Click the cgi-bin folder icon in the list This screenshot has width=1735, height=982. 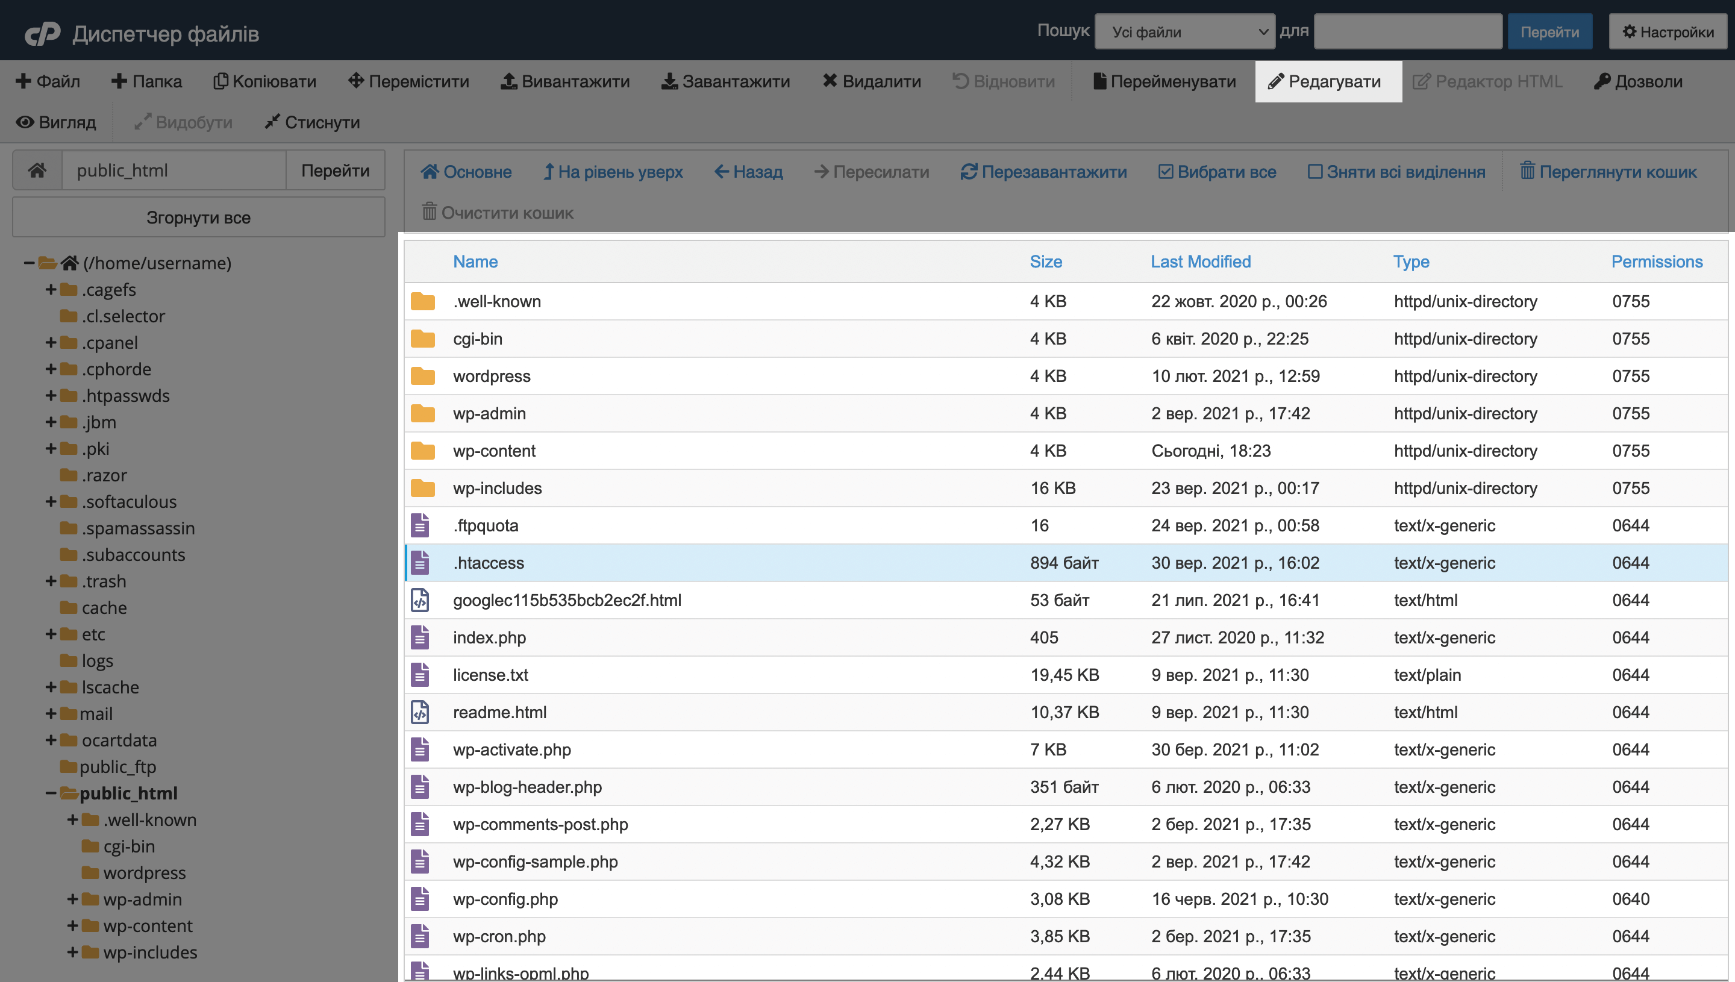click(x=423, y=339)
